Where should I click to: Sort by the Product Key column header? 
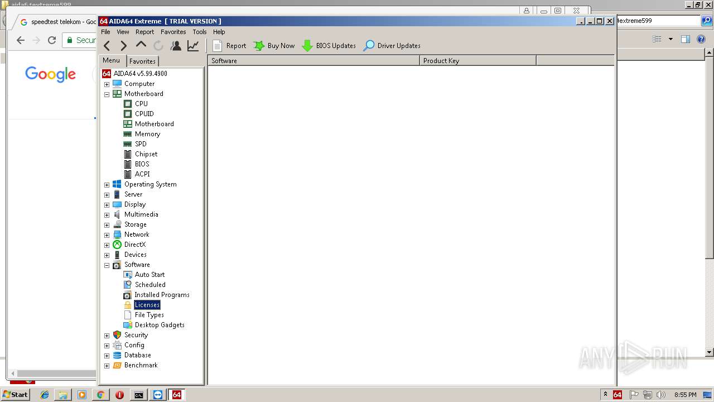478,61
